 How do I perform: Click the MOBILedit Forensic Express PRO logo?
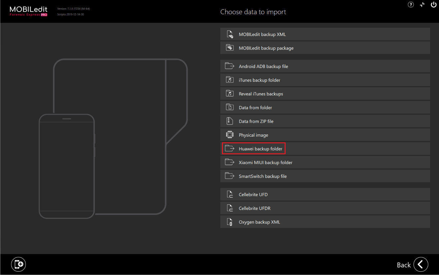pyautogui.click(x=29, y=12)
